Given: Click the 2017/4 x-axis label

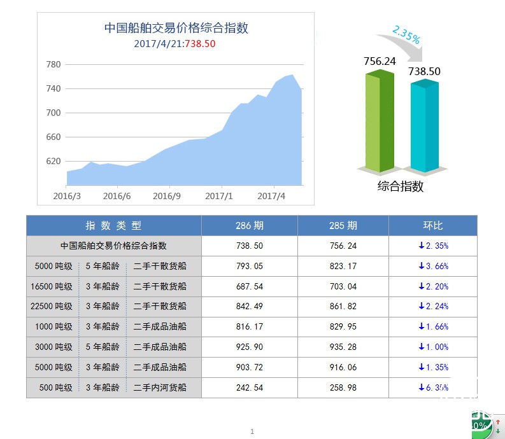Looking at the screenshot, I should click(271, 196).
